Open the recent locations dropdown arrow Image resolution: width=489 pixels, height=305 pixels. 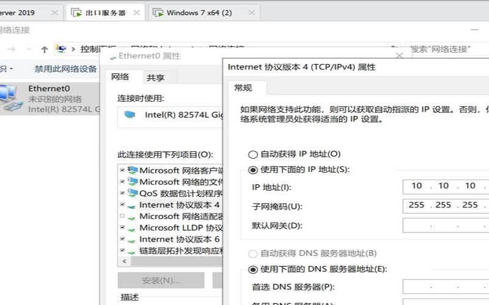click(30, 49)
